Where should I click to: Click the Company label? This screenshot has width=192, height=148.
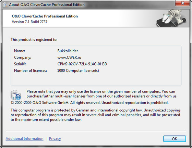pos(23,57)
